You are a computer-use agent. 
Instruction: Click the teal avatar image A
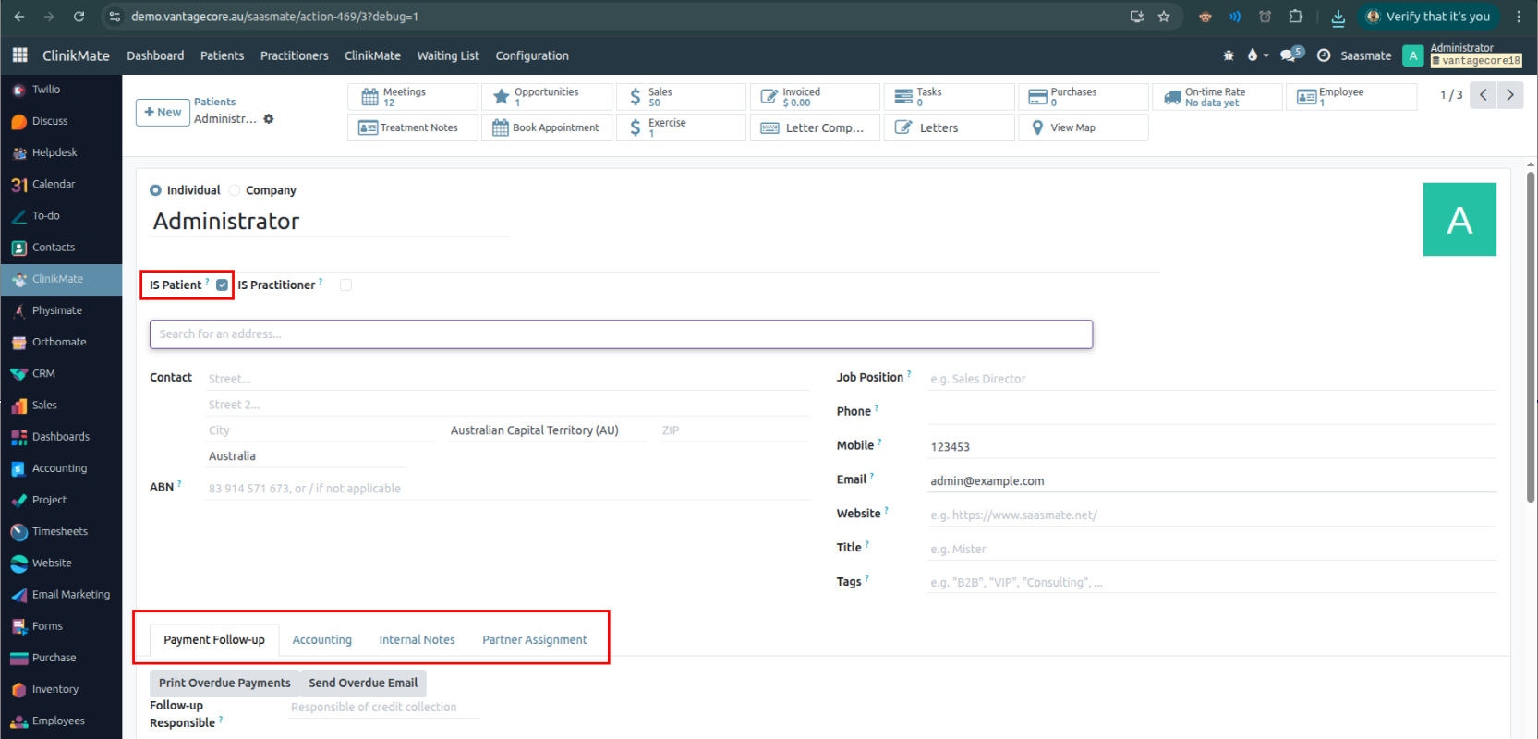pos(1459,220)
